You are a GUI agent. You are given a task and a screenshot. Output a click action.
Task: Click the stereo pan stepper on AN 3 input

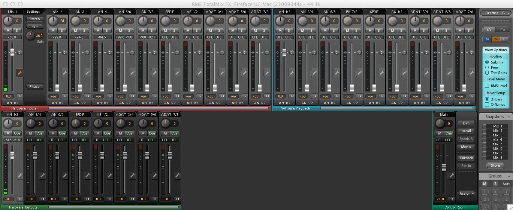87,52
